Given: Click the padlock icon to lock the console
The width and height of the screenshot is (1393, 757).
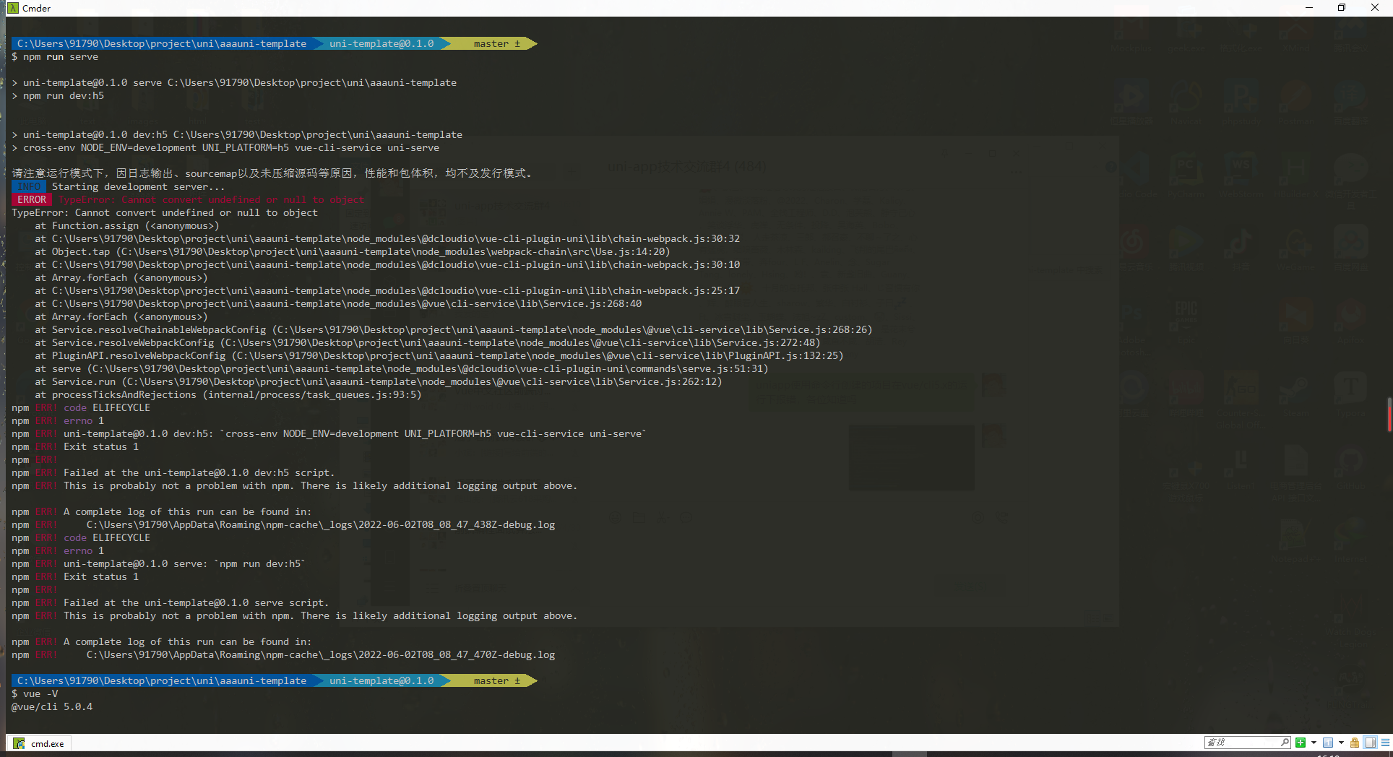Looking at the screenshot, I should pyautogui.click(x=1355, y=743).
